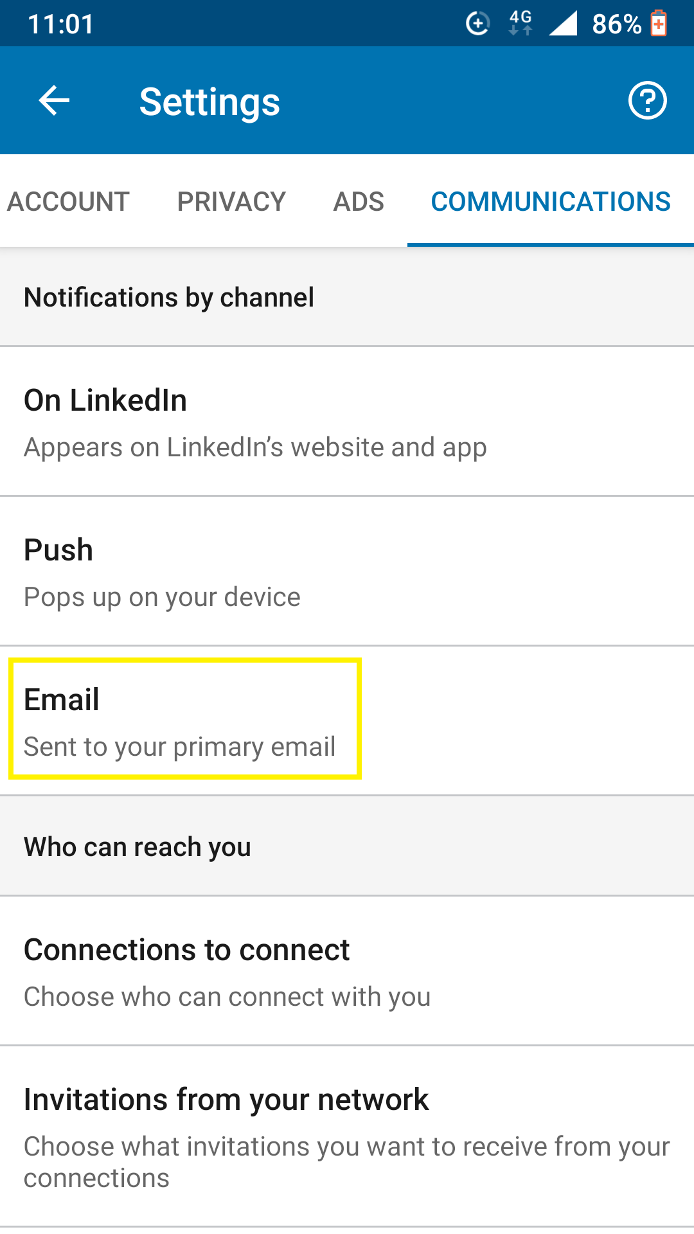Open the Ads tab
Viewport: 694px width, 1234px height.
[x=359, y=201]
